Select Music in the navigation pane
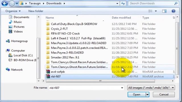Image resolution: width=182 pixels, height=102 pixels. coord(18,22)
